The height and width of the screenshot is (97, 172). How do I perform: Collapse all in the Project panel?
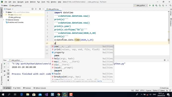[36, 9]
